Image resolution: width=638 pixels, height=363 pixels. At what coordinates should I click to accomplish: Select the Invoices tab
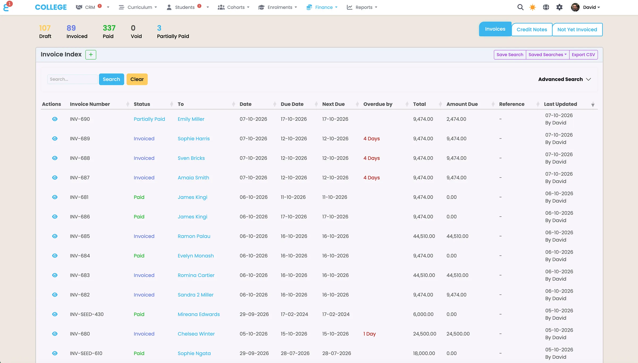coord(495,29)
